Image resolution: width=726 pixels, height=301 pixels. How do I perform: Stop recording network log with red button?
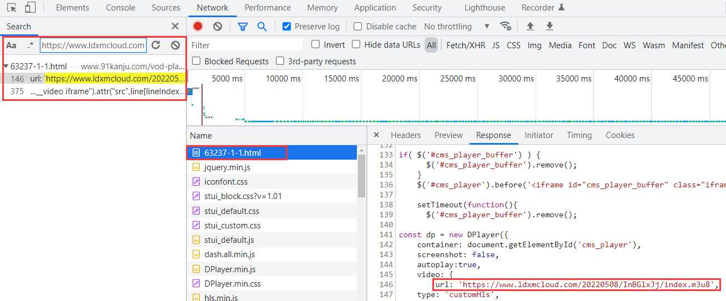pyautogui.click(x=198, y=26)
